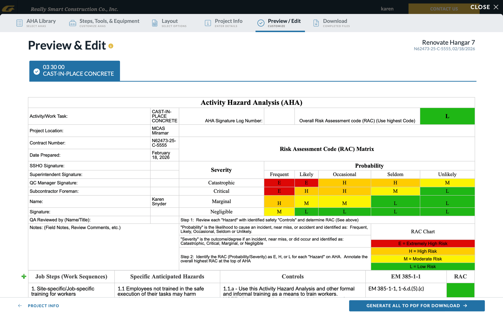
Task: Click the orange High Risk legend
Action: click(423, 251)
